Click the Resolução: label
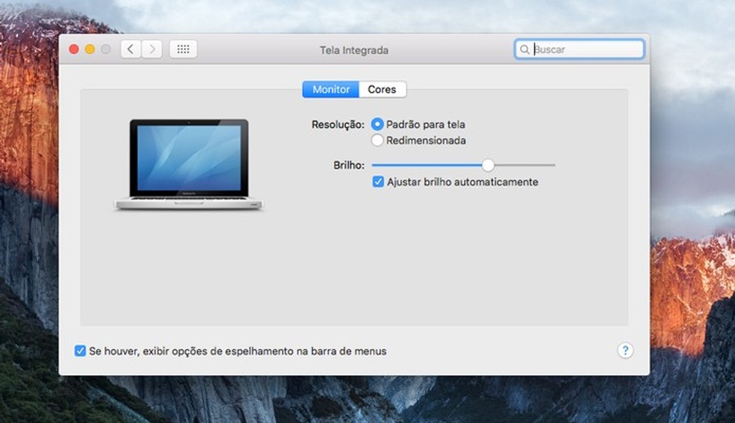 338,125
